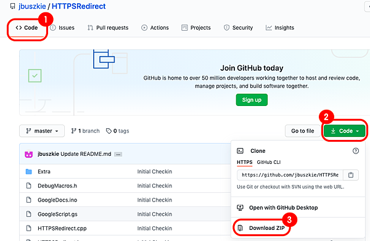Open the Projects tab
370x241 pixels.
tap(196, 28)
